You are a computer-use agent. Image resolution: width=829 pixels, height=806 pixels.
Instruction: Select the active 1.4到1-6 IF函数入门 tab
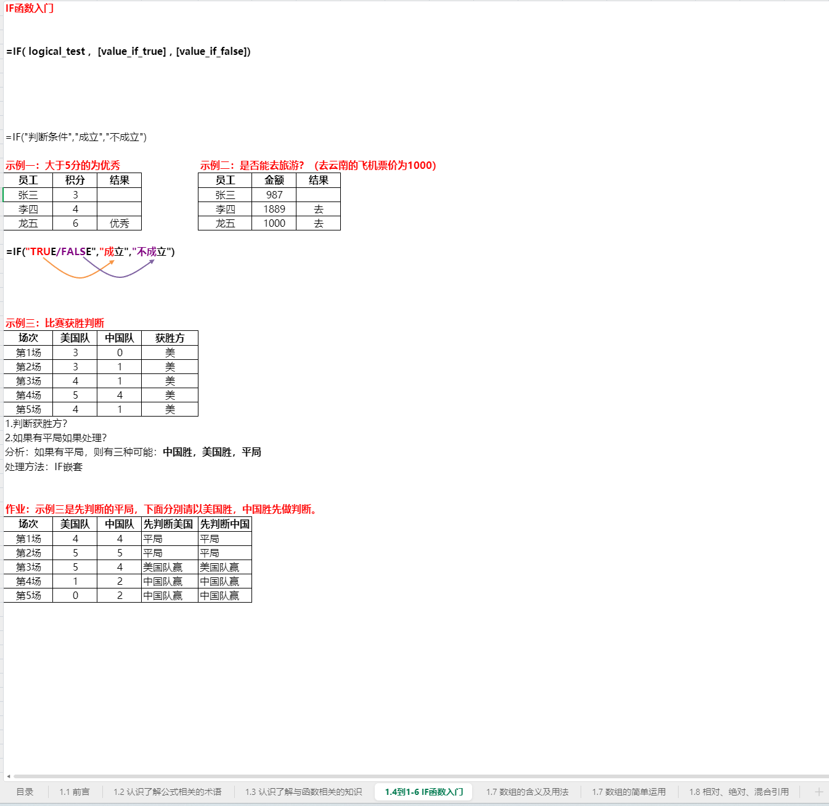(424, 792)
